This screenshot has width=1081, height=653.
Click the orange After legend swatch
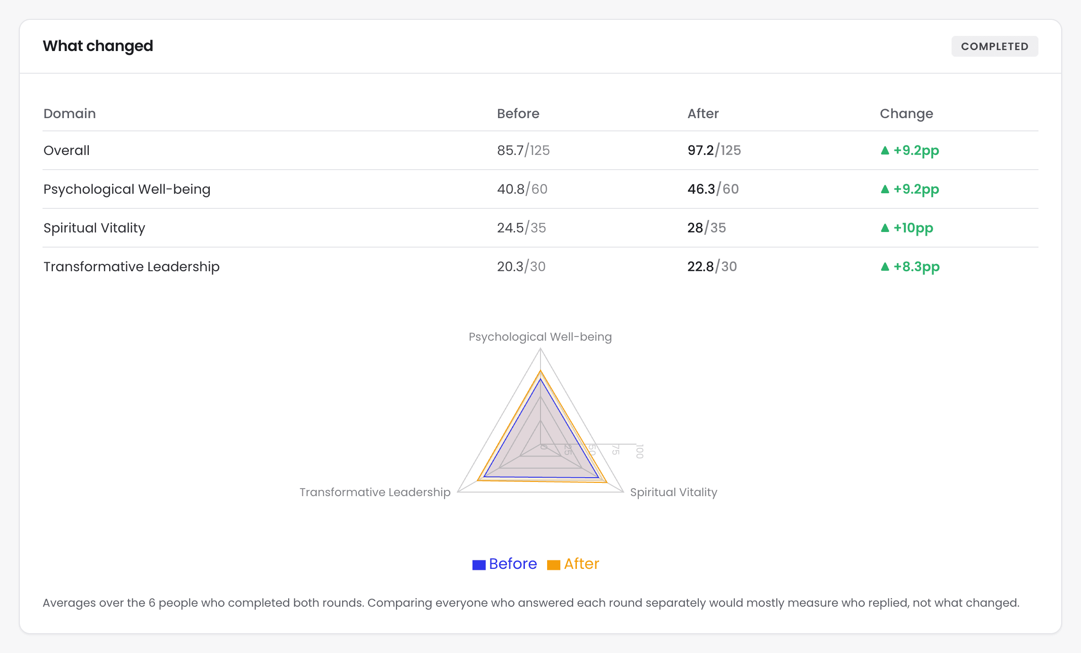click(x=553, y=565)
